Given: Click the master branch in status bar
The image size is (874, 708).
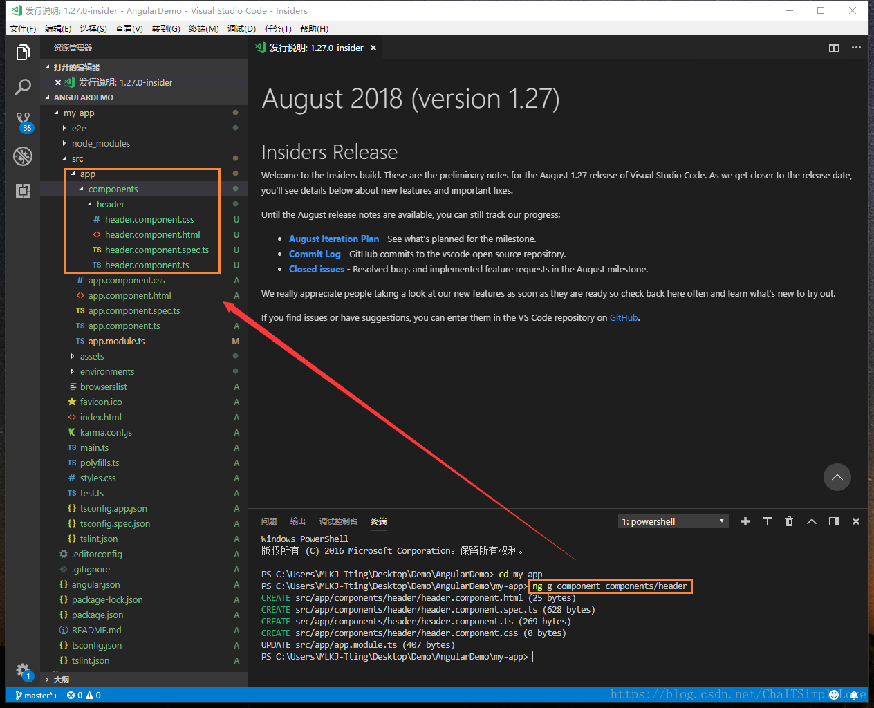Looking at the screenshot, I should (37, 696).
